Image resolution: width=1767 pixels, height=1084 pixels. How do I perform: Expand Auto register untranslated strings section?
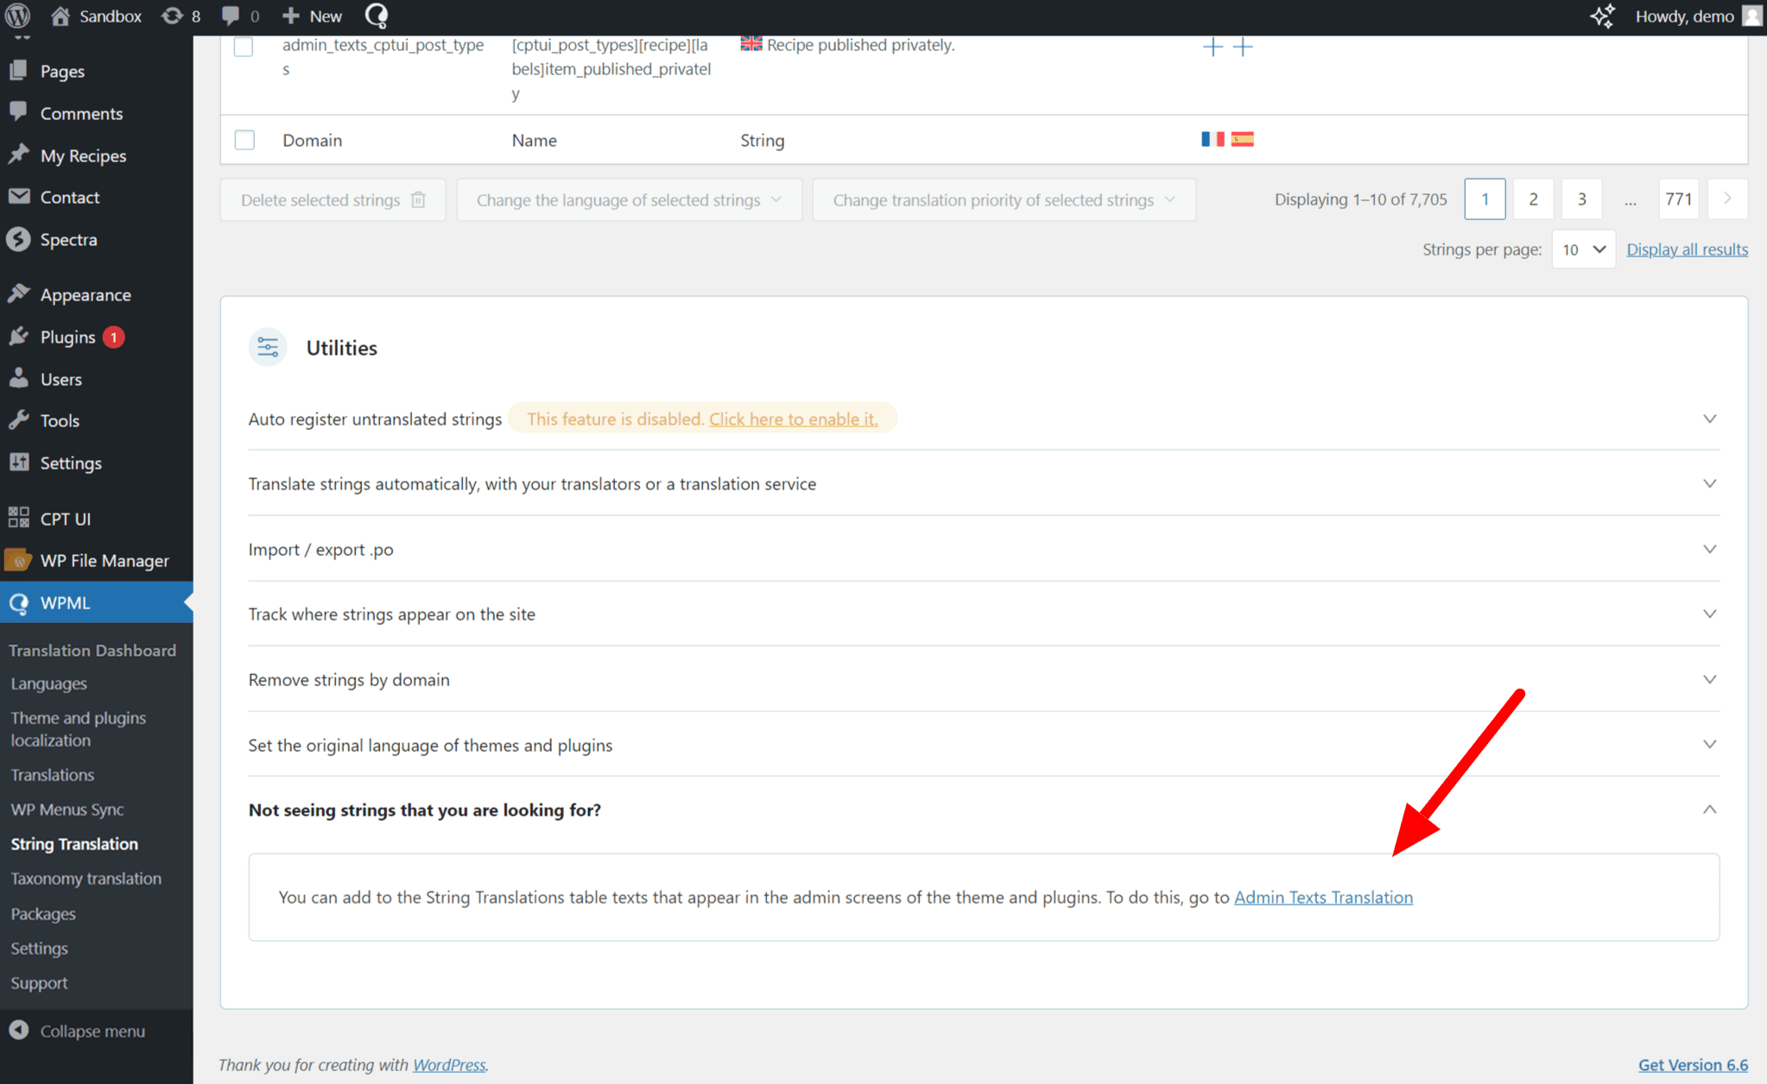(1709, 419)
